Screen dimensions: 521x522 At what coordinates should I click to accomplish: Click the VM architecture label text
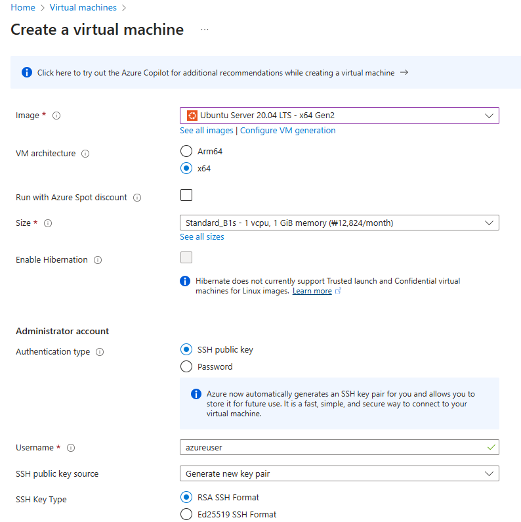(45, 154)
